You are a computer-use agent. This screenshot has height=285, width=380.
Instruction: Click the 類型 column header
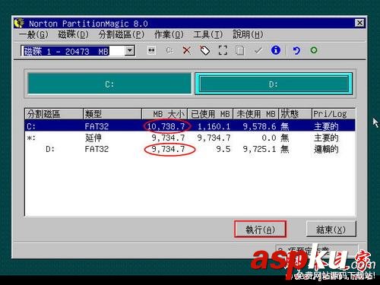tap(112, 114)
